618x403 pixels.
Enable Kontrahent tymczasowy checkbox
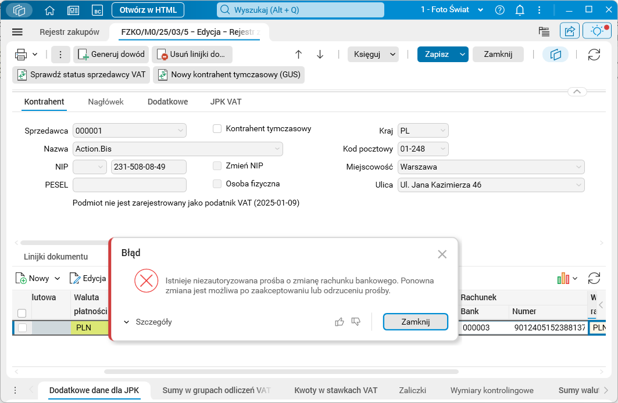tap(217, 129)
